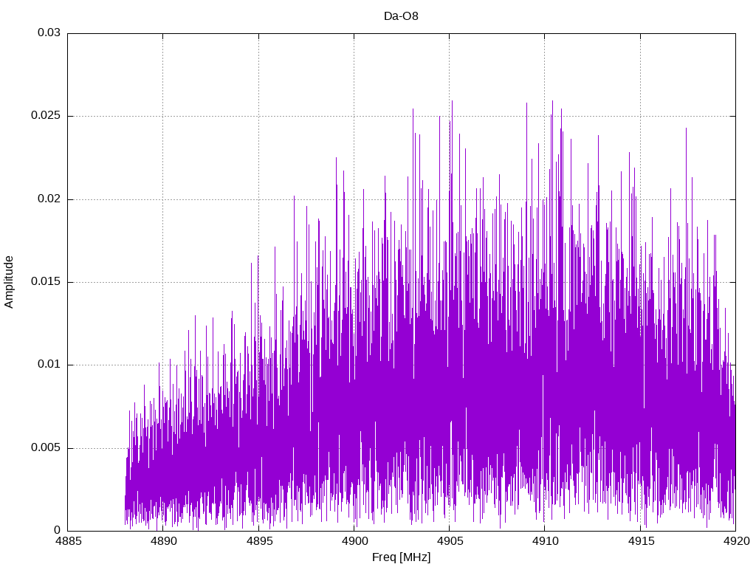Click the x-axis tick label 4915
The height and width of the screenshot is (567, 756).
point(641,541)
